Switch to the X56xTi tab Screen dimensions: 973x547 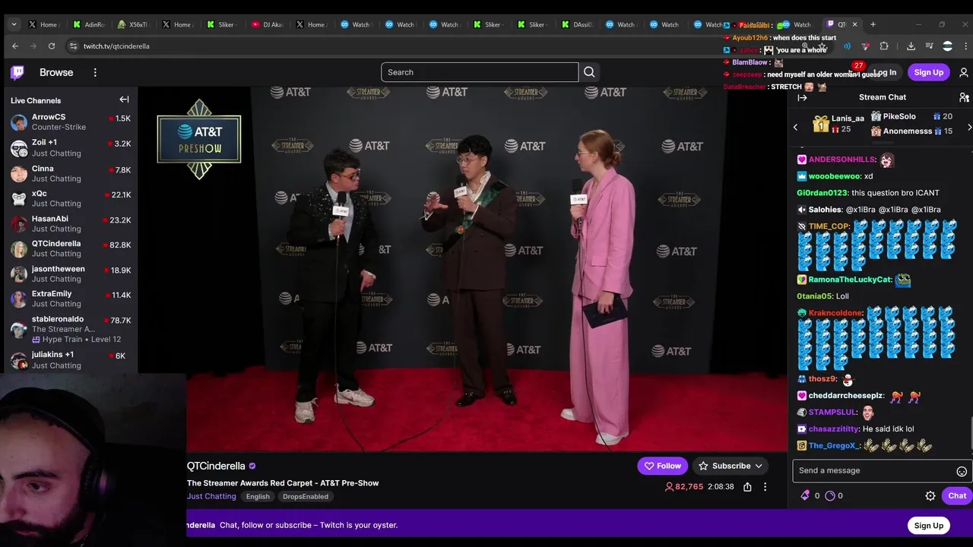pyautogui.click(x=132, y=24)
